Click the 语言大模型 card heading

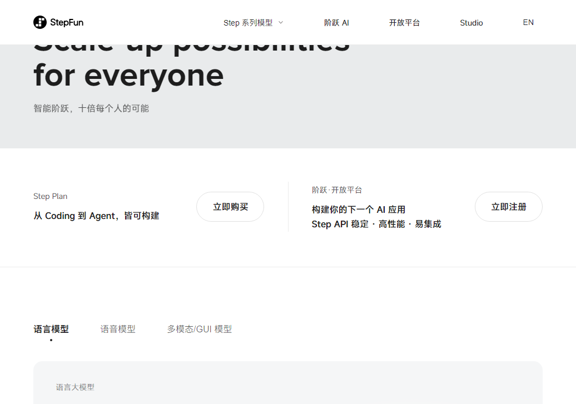pyautogui.click(x=75, y=387)
